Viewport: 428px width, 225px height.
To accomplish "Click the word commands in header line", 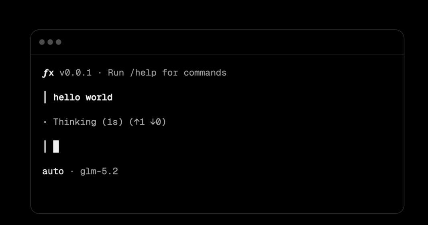I will 205,73.
